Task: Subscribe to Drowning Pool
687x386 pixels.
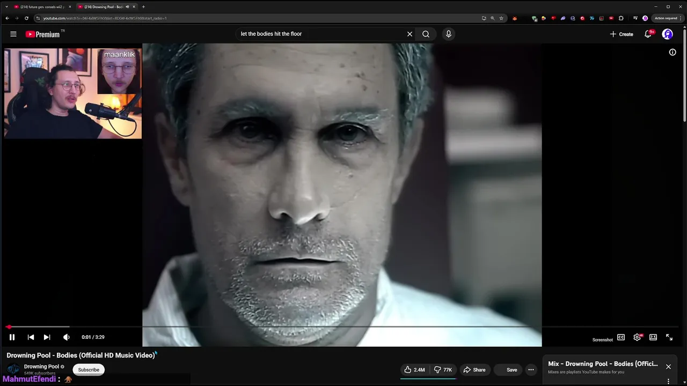Action: 89,369
